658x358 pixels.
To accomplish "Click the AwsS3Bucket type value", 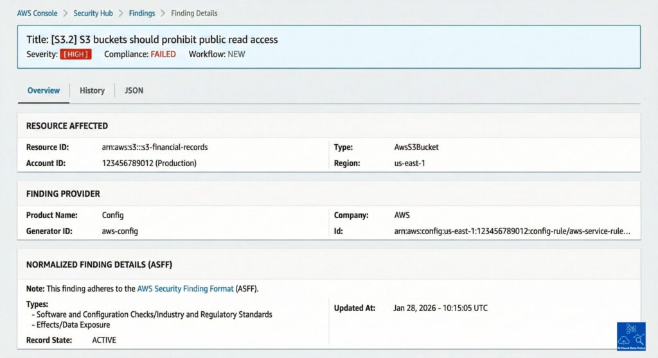I will click(x=416, y=147).
